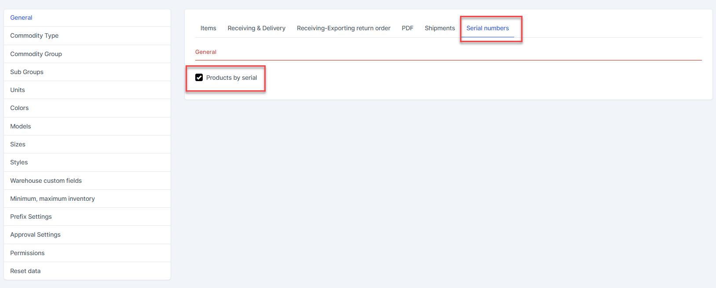Click the Serial numbers tab
Screen dimensions: 716x288
(487, 28)
